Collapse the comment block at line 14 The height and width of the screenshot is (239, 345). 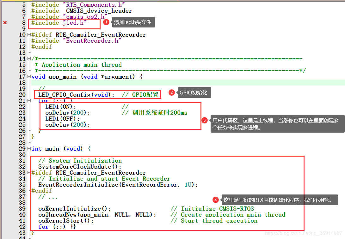29,59
